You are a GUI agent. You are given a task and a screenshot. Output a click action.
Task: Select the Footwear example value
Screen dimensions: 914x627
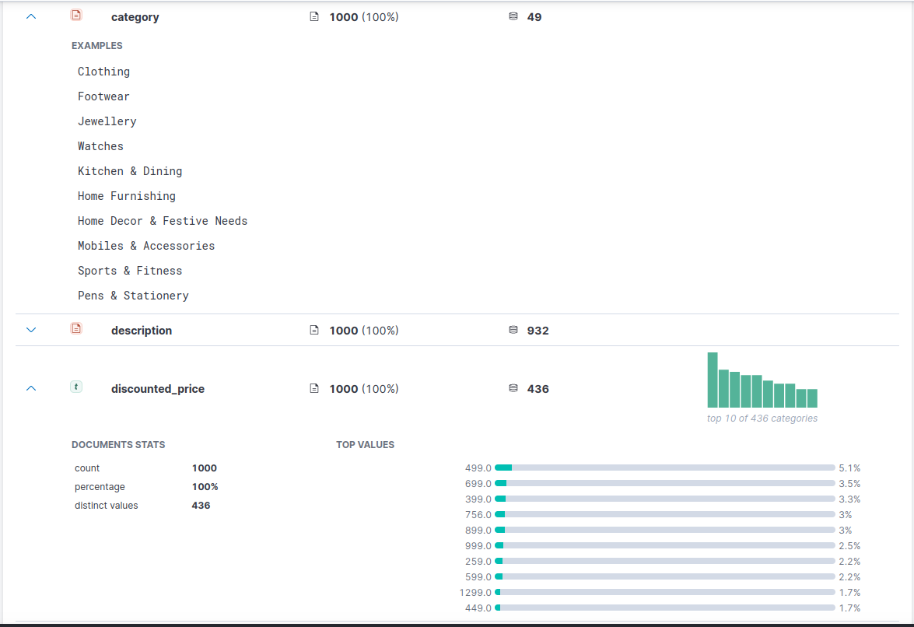click(103, 96)
